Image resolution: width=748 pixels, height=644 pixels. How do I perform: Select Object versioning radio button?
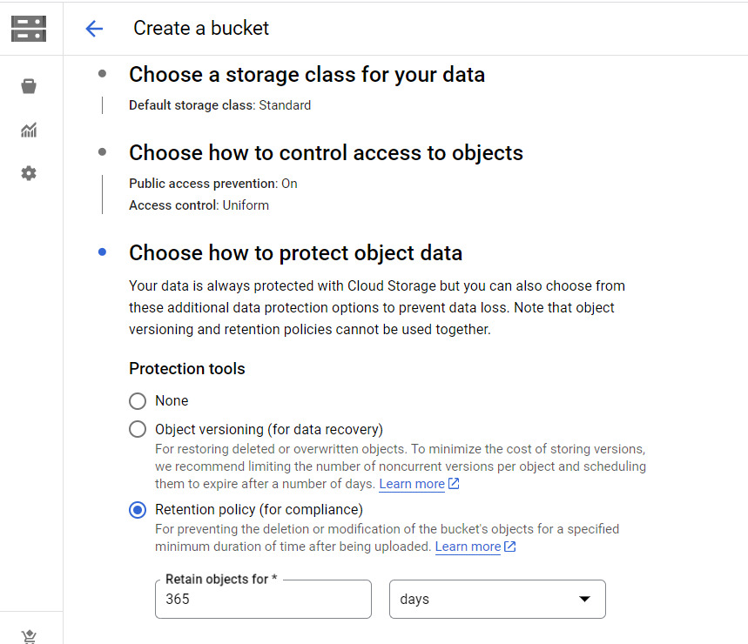(138, 430)
